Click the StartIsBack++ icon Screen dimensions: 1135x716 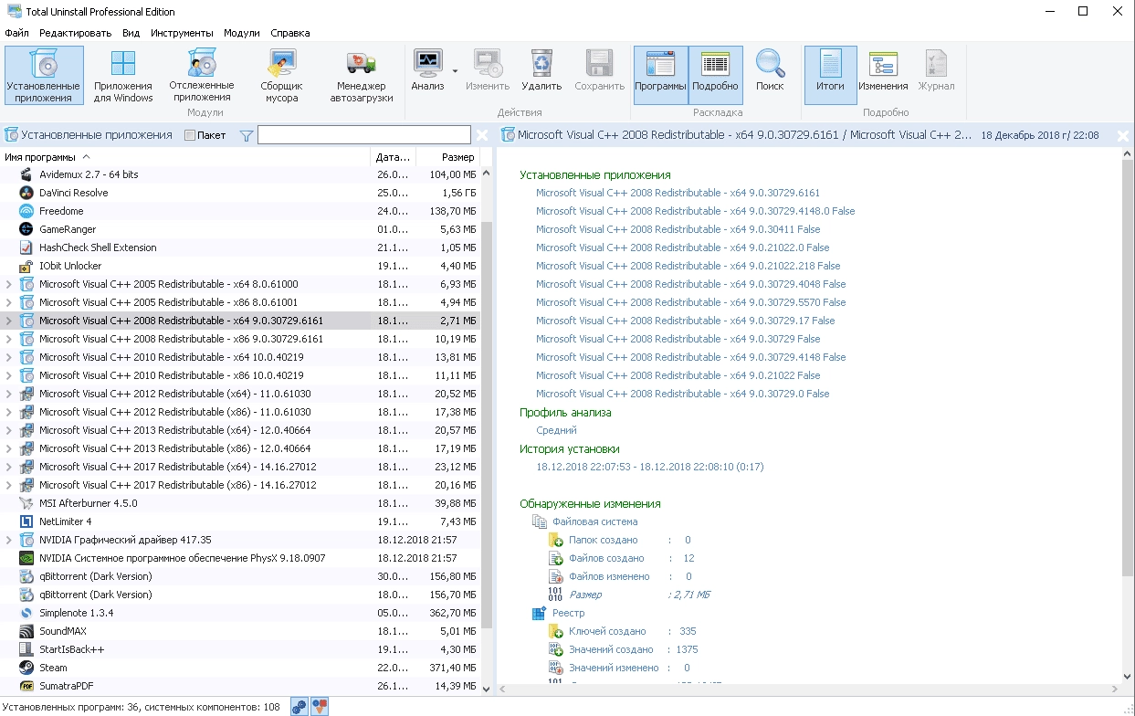26,649
